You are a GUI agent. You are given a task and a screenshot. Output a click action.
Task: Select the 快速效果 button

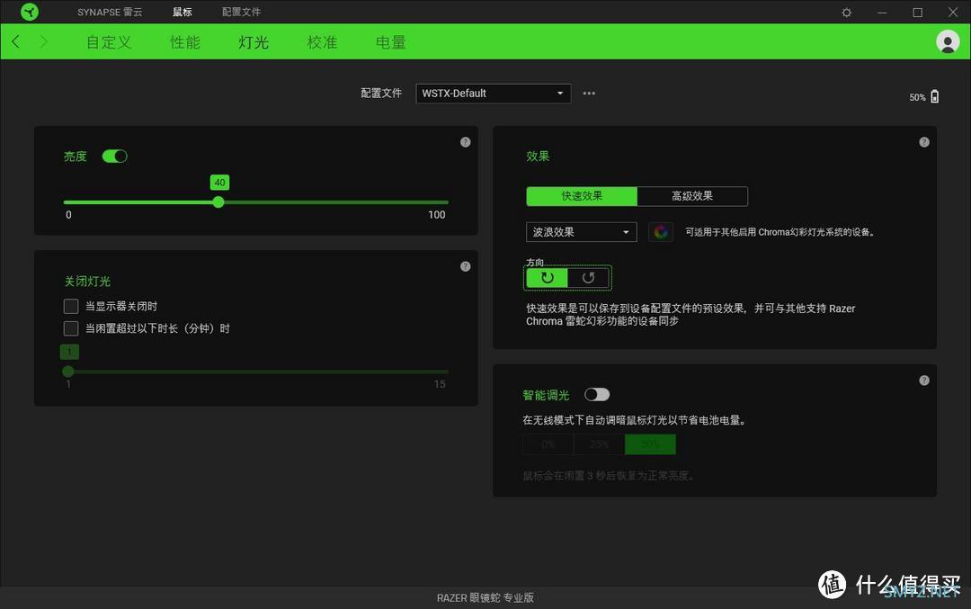[x=582, y=196]
